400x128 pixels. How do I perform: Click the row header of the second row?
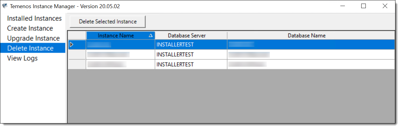tap(77, 55)
